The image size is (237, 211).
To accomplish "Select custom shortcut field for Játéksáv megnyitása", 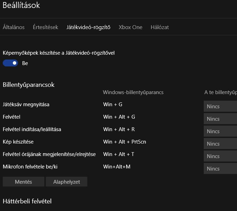I will pyautogui.click(x=220, y=107).
